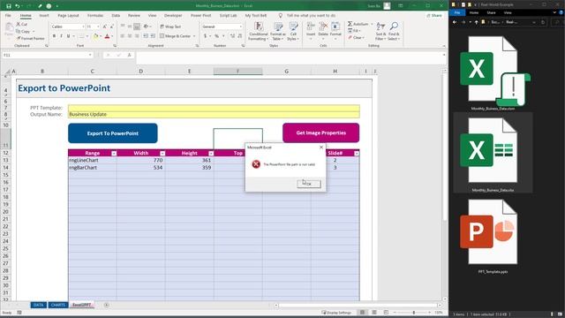
Task: Switch to the CHARTS sheet tab
Action: tap(57, 305)
